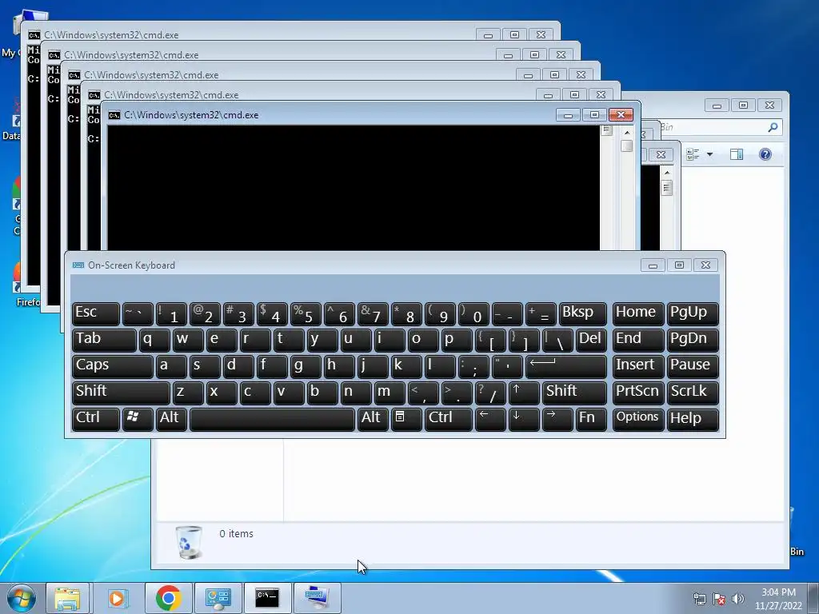Tap the backslash key

(x=557, y=340)
